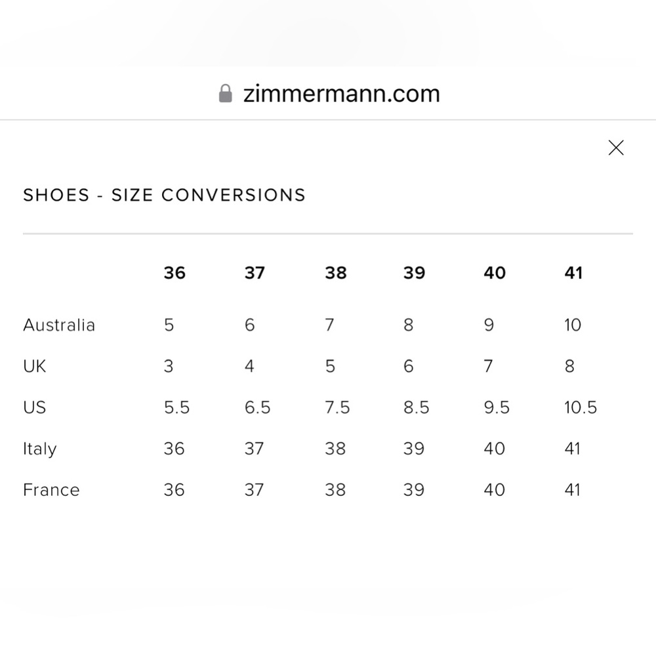This screenshot has height=656, width=656.
Task: Click the France row label
Action: pyautogui.click(x=51, y=489)
